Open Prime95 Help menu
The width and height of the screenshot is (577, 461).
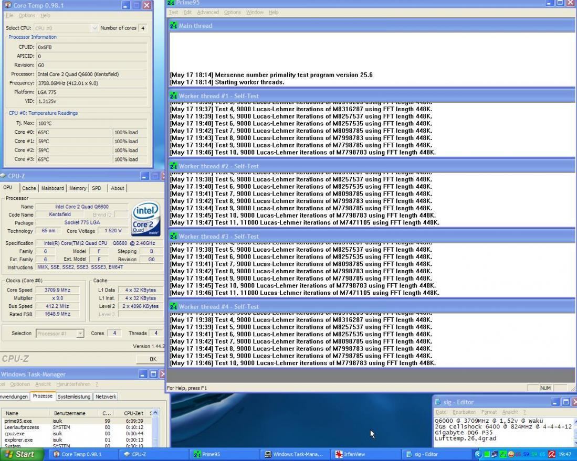(x=274, y=12)
